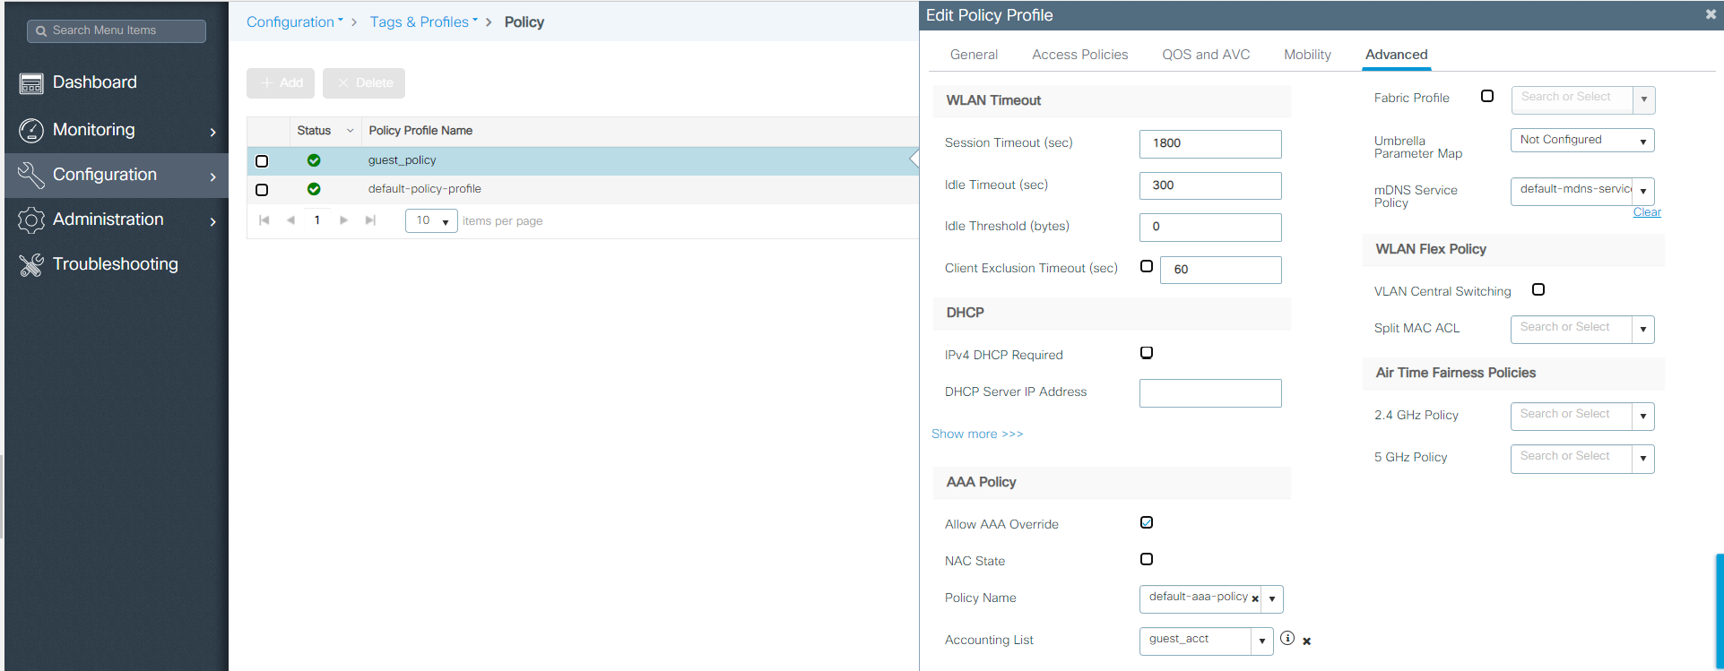Open the Administration gear icon
Viewport: 1724px width, 671px height.
point(31,220)
